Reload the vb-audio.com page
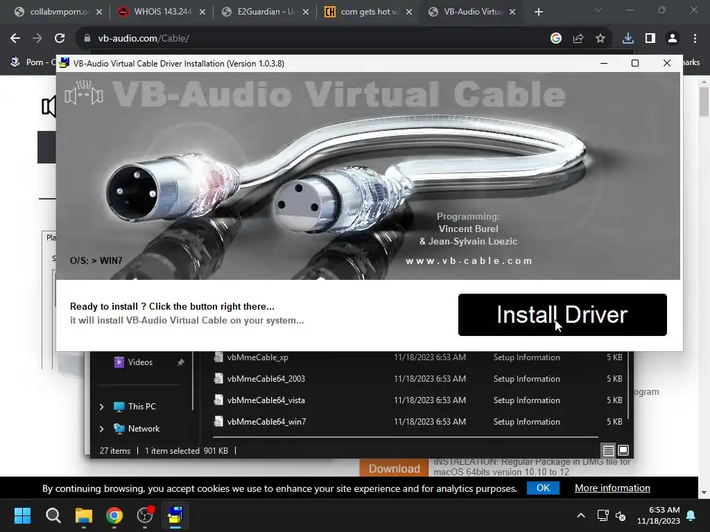This screenshot has width=710, height=532. 60,39
